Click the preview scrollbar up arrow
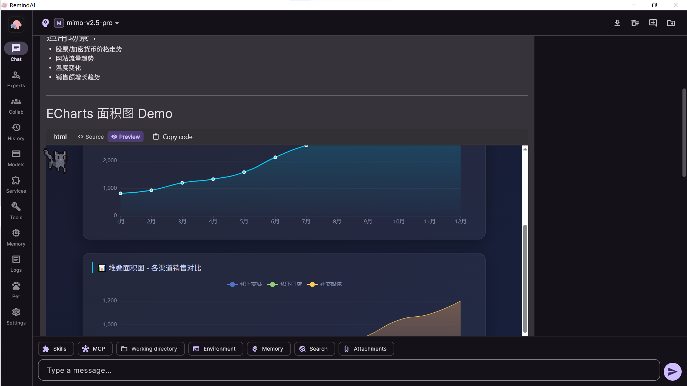The height and width of the screenshot is (386, 687). coord(525,149)
